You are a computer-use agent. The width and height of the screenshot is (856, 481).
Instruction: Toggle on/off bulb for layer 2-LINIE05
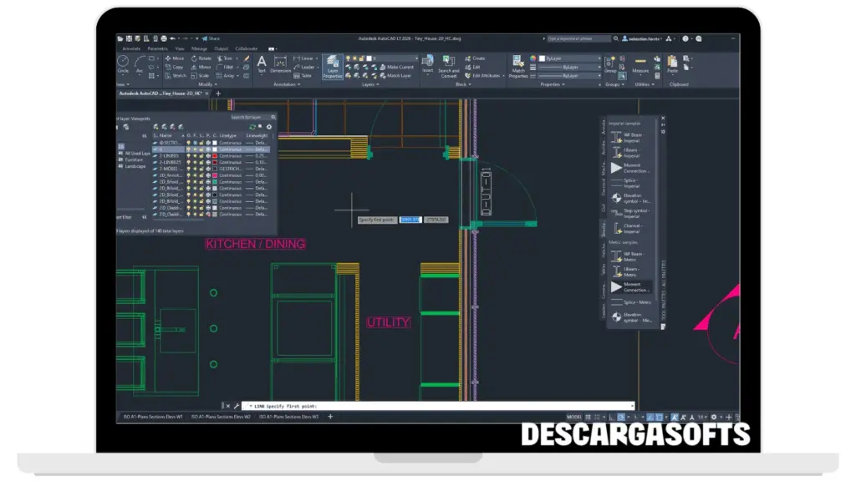pyautogui.click(x=189, y=156)
